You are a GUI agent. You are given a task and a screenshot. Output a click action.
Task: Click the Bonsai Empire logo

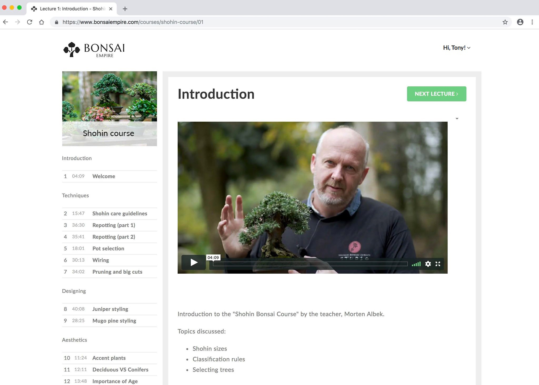coord(94,49)
